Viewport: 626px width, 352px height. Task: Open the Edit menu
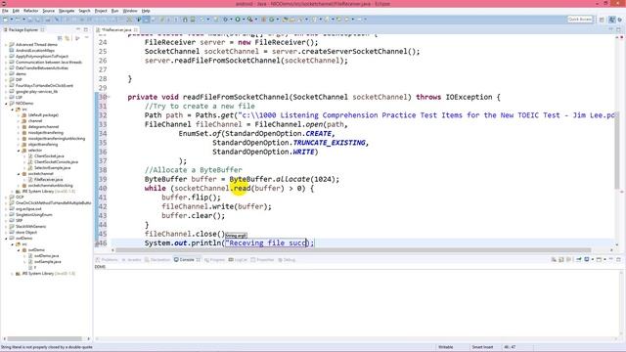16,11
